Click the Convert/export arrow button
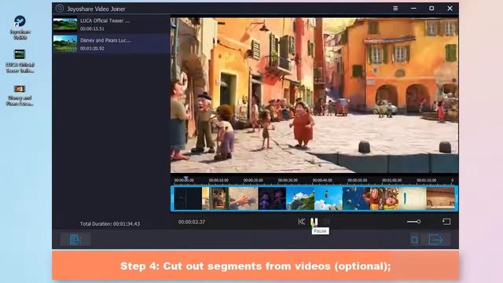 [x=436, y=239]
